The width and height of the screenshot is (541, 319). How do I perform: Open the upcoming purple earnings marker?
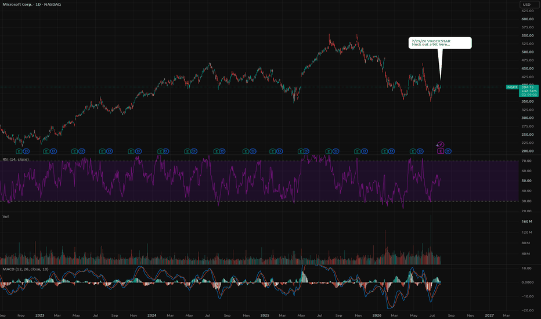441,151
